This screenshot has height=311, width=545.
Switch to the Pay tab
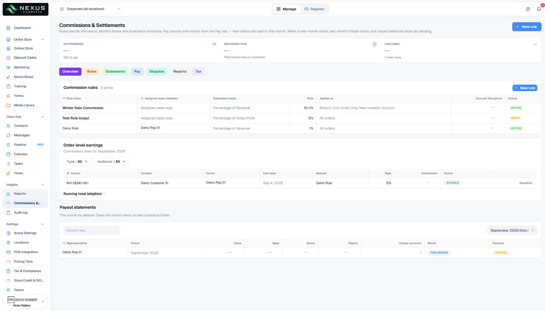point(137,72)
